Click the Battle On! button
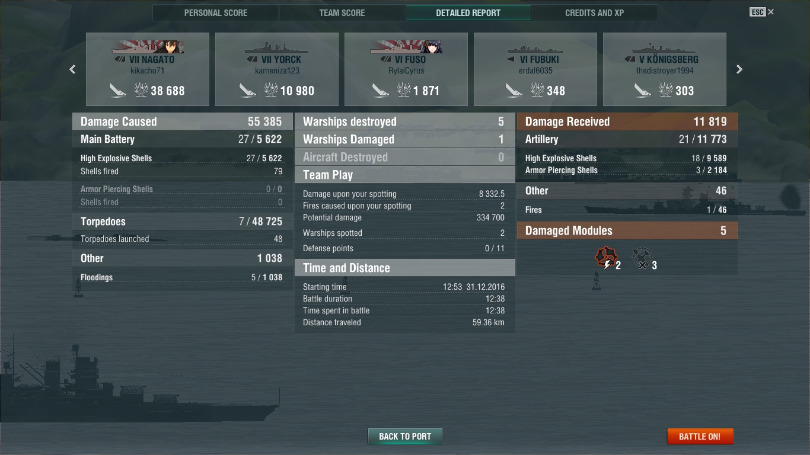810x455 pixels. (x=700, y=437)
